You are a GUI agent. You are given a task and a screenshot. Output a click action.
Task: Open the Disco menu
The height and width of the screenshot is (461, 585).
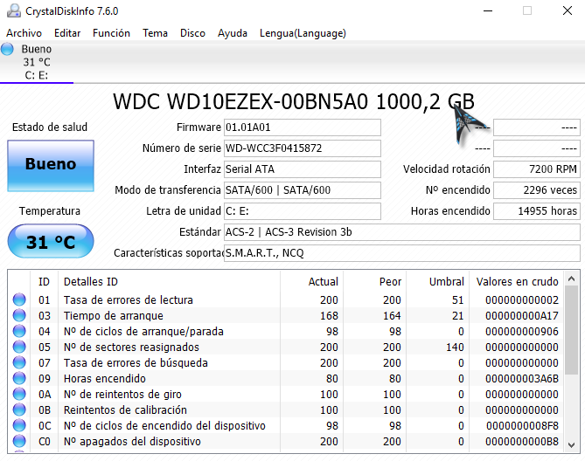[x=192, y=33]
